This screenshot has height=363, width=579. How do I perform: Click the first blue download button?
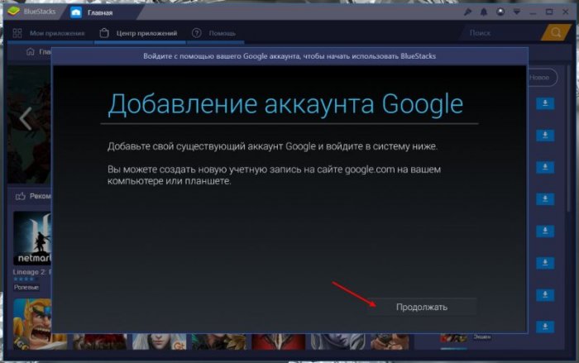coord(544,103)
